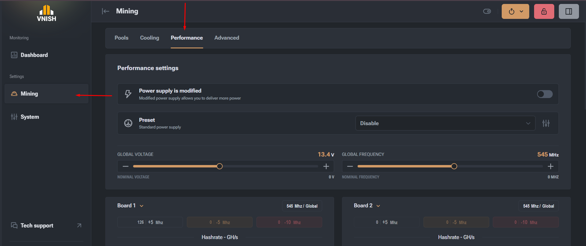Toggle Power supply is modified switch

pos(545,94)
